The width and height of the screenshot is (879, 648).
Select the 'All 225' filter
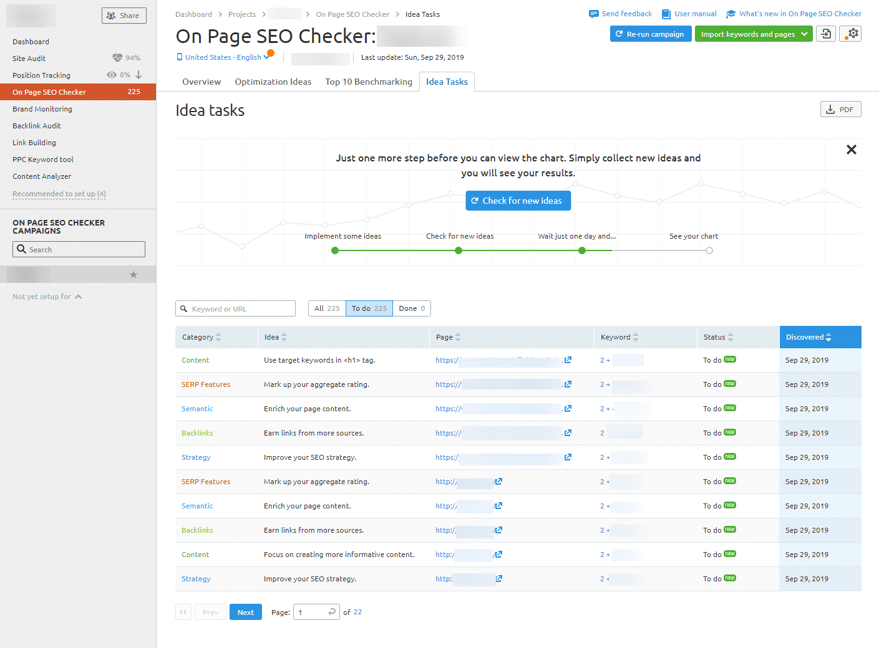click(x=326, y=308)
